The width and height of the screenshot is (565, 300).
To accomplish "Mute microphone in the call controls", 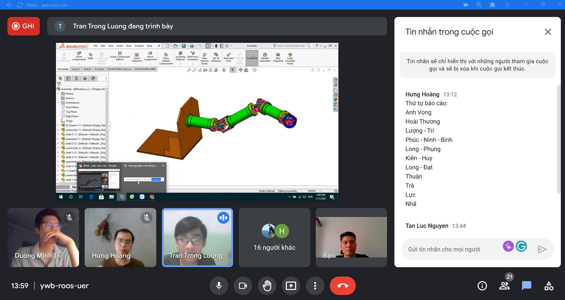I will [219, 286].
